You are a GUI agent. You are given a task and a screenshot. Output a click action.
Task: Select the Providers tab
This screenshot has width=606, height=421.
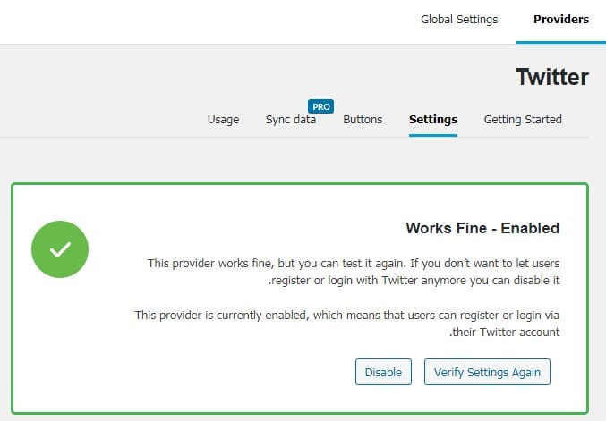click(561, 20)
